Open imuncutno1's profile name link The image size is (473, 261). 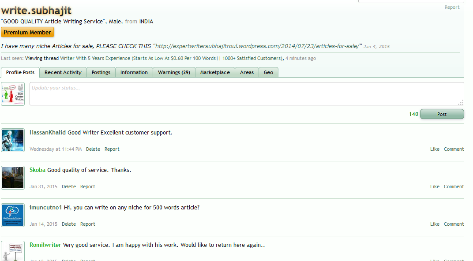pyautogui.click(x=45, y=207)
